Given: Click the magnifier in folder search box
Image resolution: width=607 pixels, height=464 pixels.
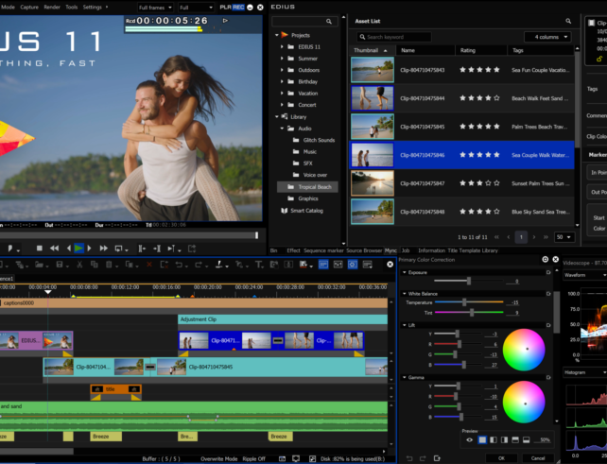Looking at the screenshot, I should coord(329,22).
